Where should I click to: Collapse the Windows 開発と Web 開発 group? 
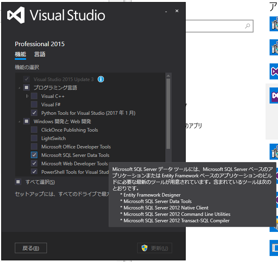pos(19,122)
